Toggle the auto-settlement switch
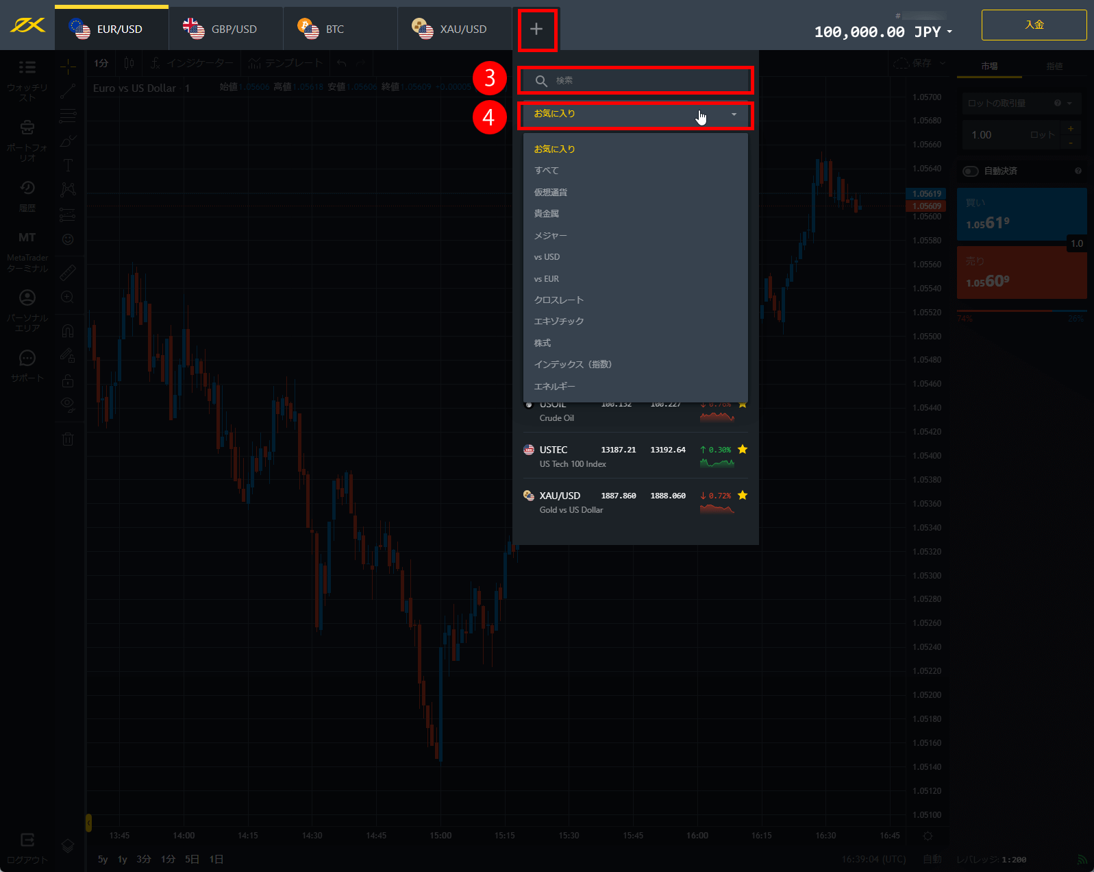1094x872 pixels. pyautogui.click(x=971, y=171)
